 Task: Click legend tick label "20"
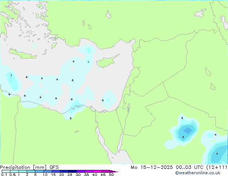61,175
